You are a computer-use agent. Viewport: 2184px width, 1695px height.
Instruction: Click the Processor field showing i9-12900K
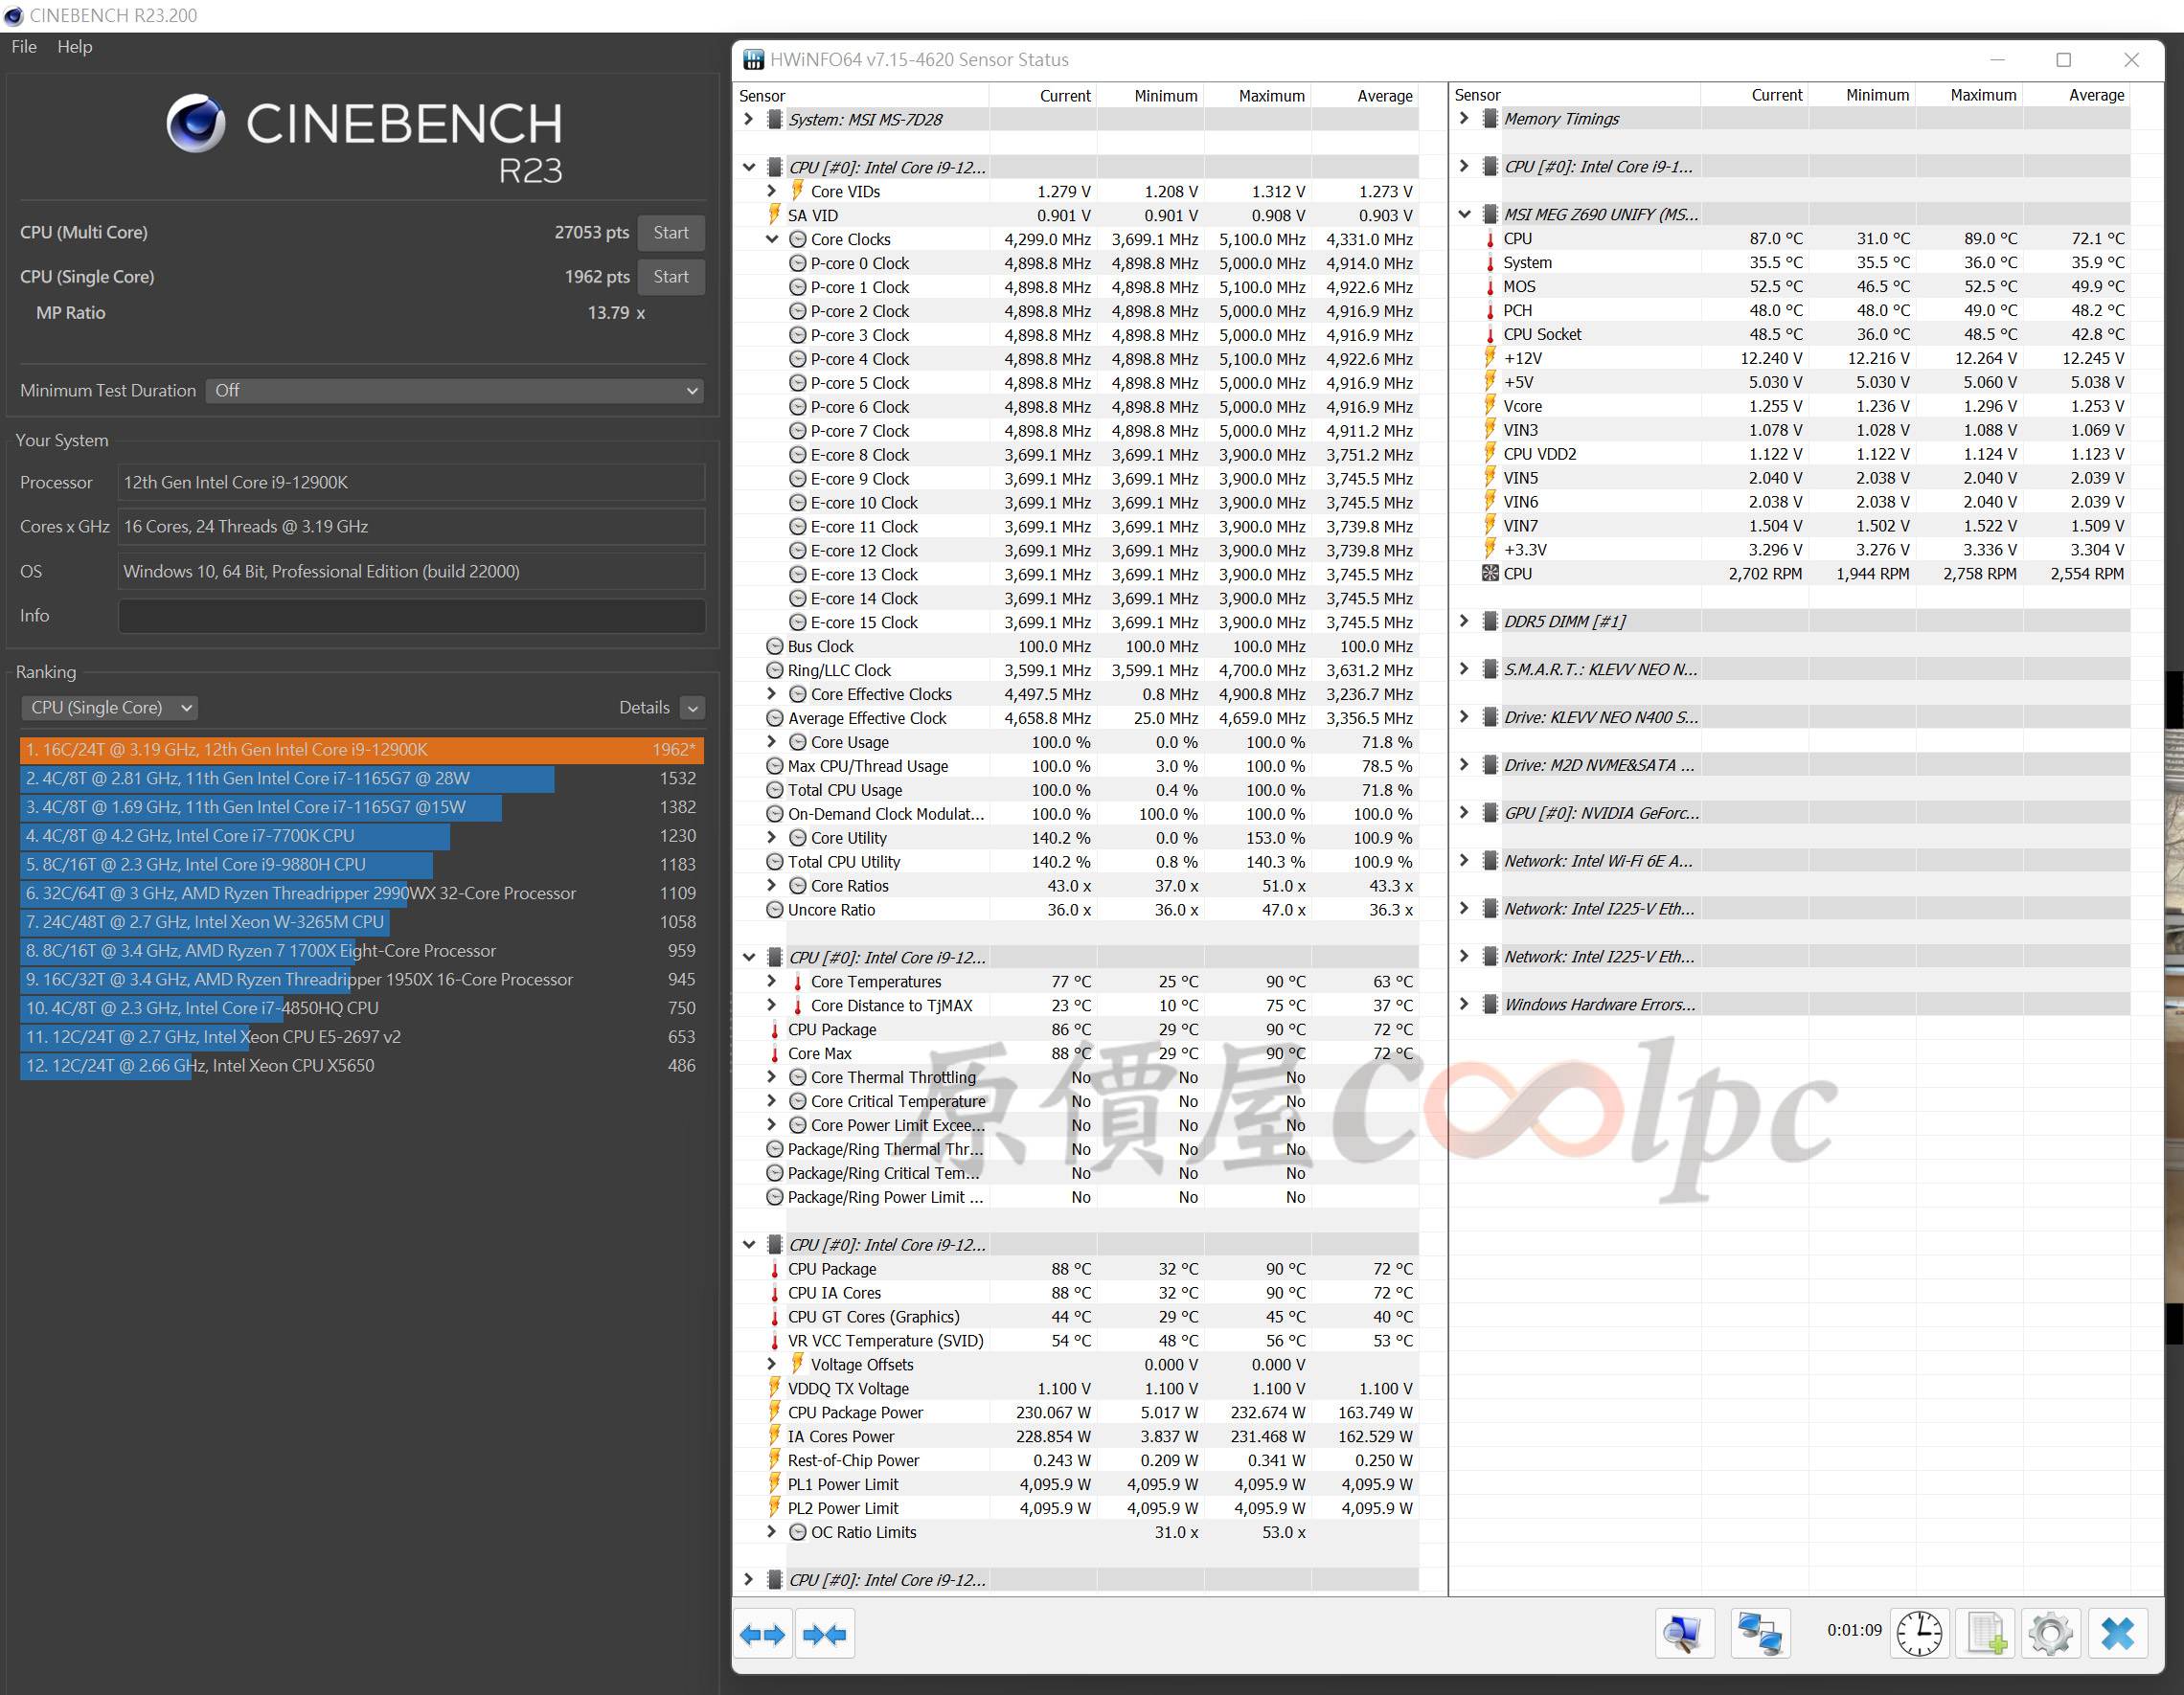click(x=411, y=482)
